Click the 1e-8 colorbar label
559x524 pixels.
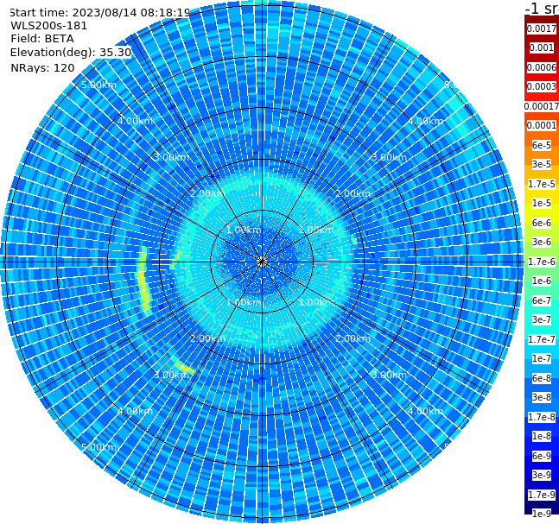tap(542, 436)
